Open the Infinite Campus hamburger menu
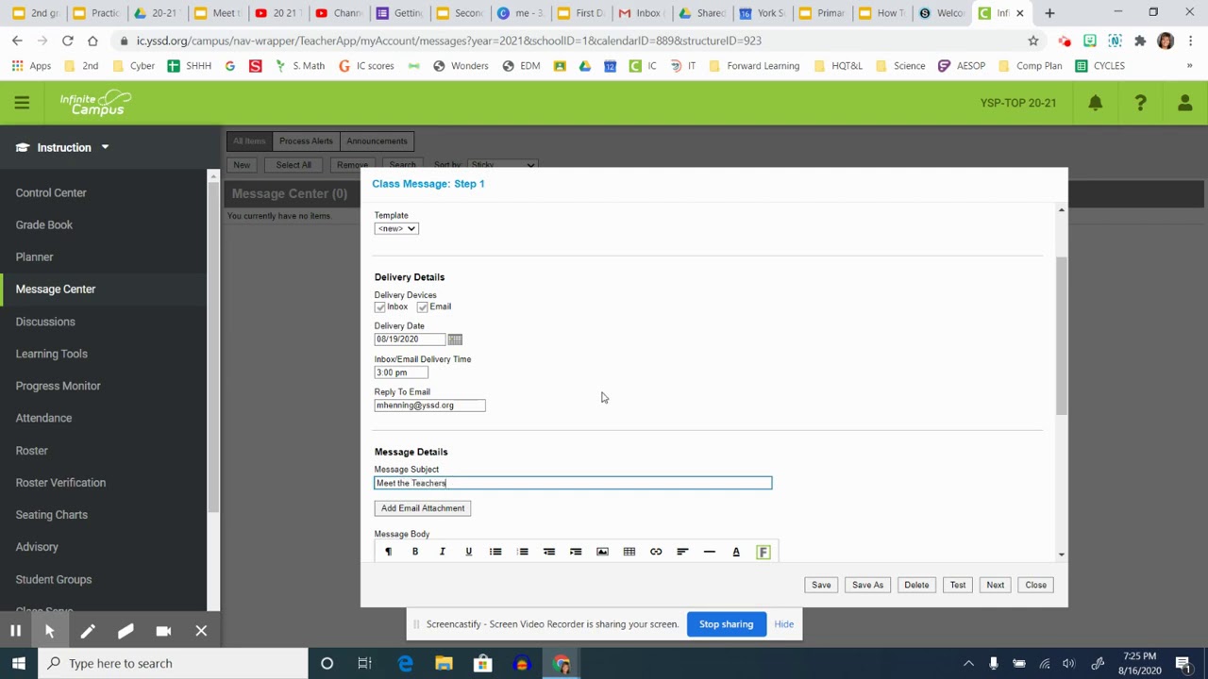This screenshot has width=1208, height=679. pyautogui.click(x=22, y=103)
